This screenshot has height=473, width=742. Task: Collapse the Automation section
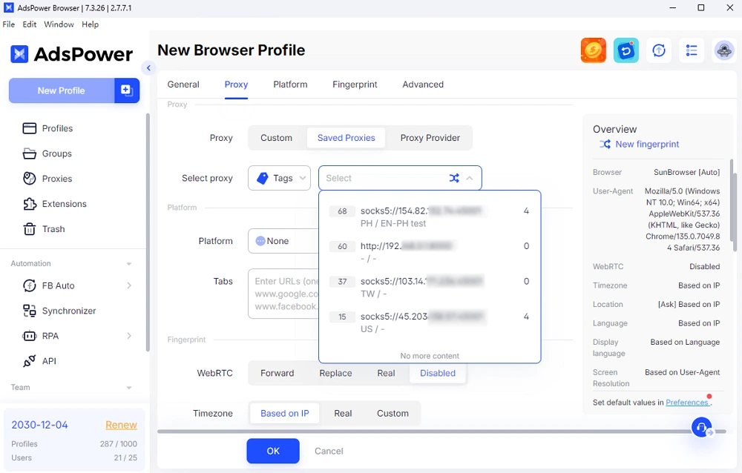128,264
